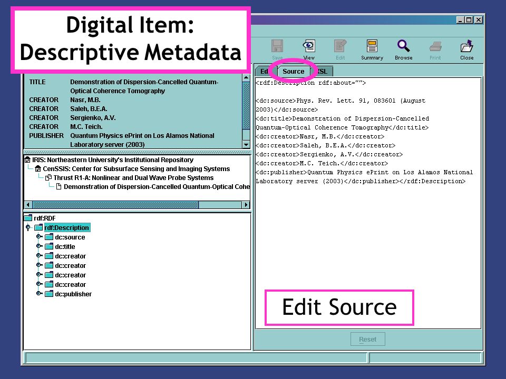Open the View eye icon

pyautogui.click(x=309, y=46)
